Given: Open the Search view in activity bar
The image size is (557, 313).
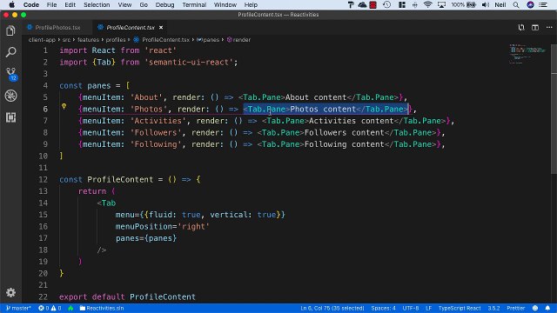Looking at the screenshot, I should pyautogui.click(x=10, y=52).
